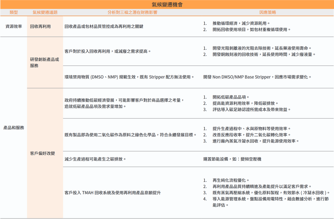Image resolution: width=334 pixels, height=219 pixels.
Task: Click strategy 購置節能設備，如：變頻空壓機
Action: pos(232,159)
